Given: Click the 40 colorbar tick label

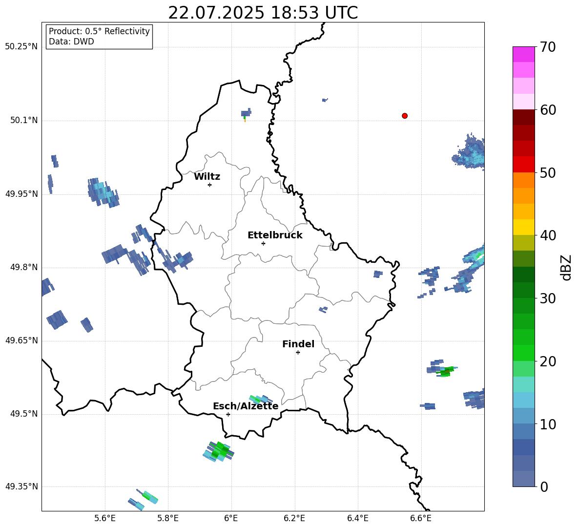Looking at the screenshot, I should (x=547, y=235).
